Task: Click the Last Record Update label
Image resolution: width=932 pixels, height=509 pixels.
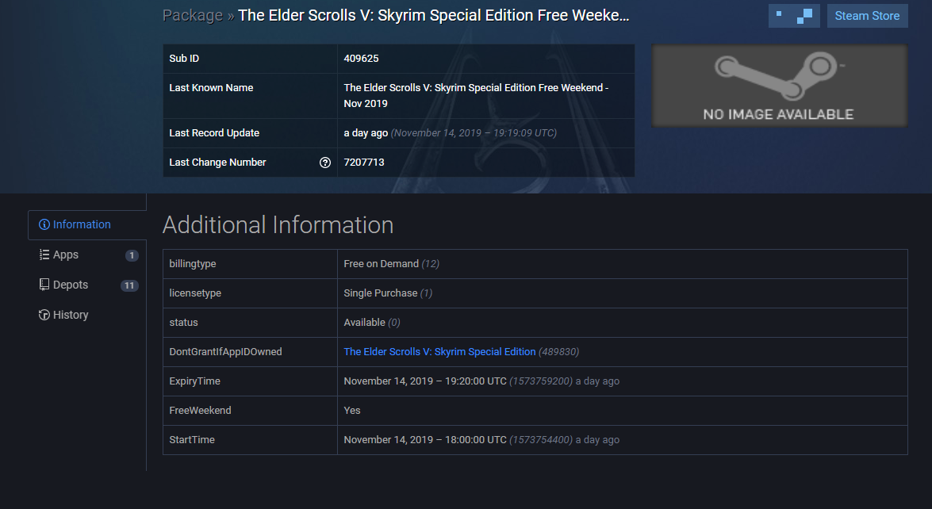Action: click(x=214, y=133)
